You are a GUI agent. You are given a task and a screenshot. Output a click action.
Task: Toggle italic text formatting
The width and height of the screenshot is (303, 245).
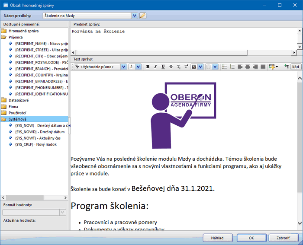pos(155,67)
